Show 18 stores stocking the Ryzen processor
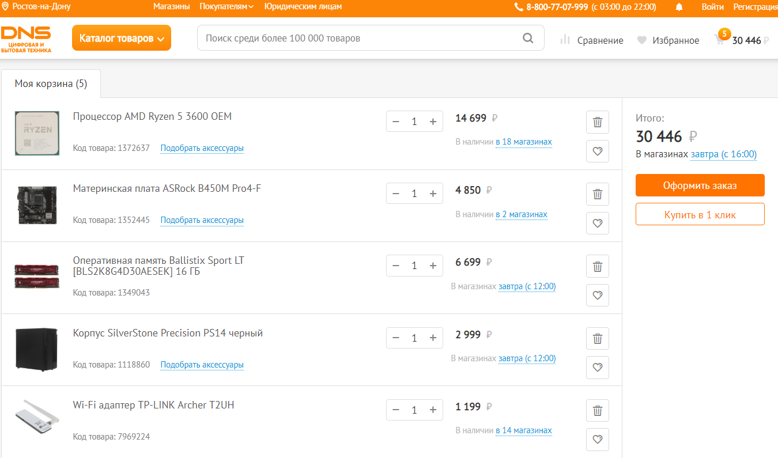The width and height of the screenshot is (778, 458). point(524,142)
